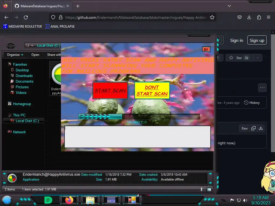Star the MalwareDatabase repository

[x=239, y=58]
